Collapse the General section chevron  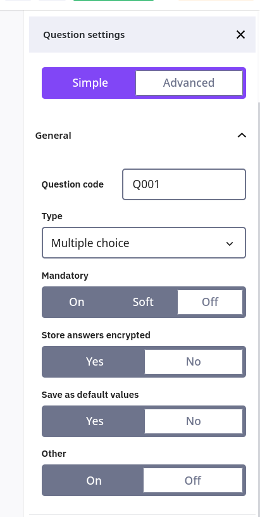tap(242, 136)
